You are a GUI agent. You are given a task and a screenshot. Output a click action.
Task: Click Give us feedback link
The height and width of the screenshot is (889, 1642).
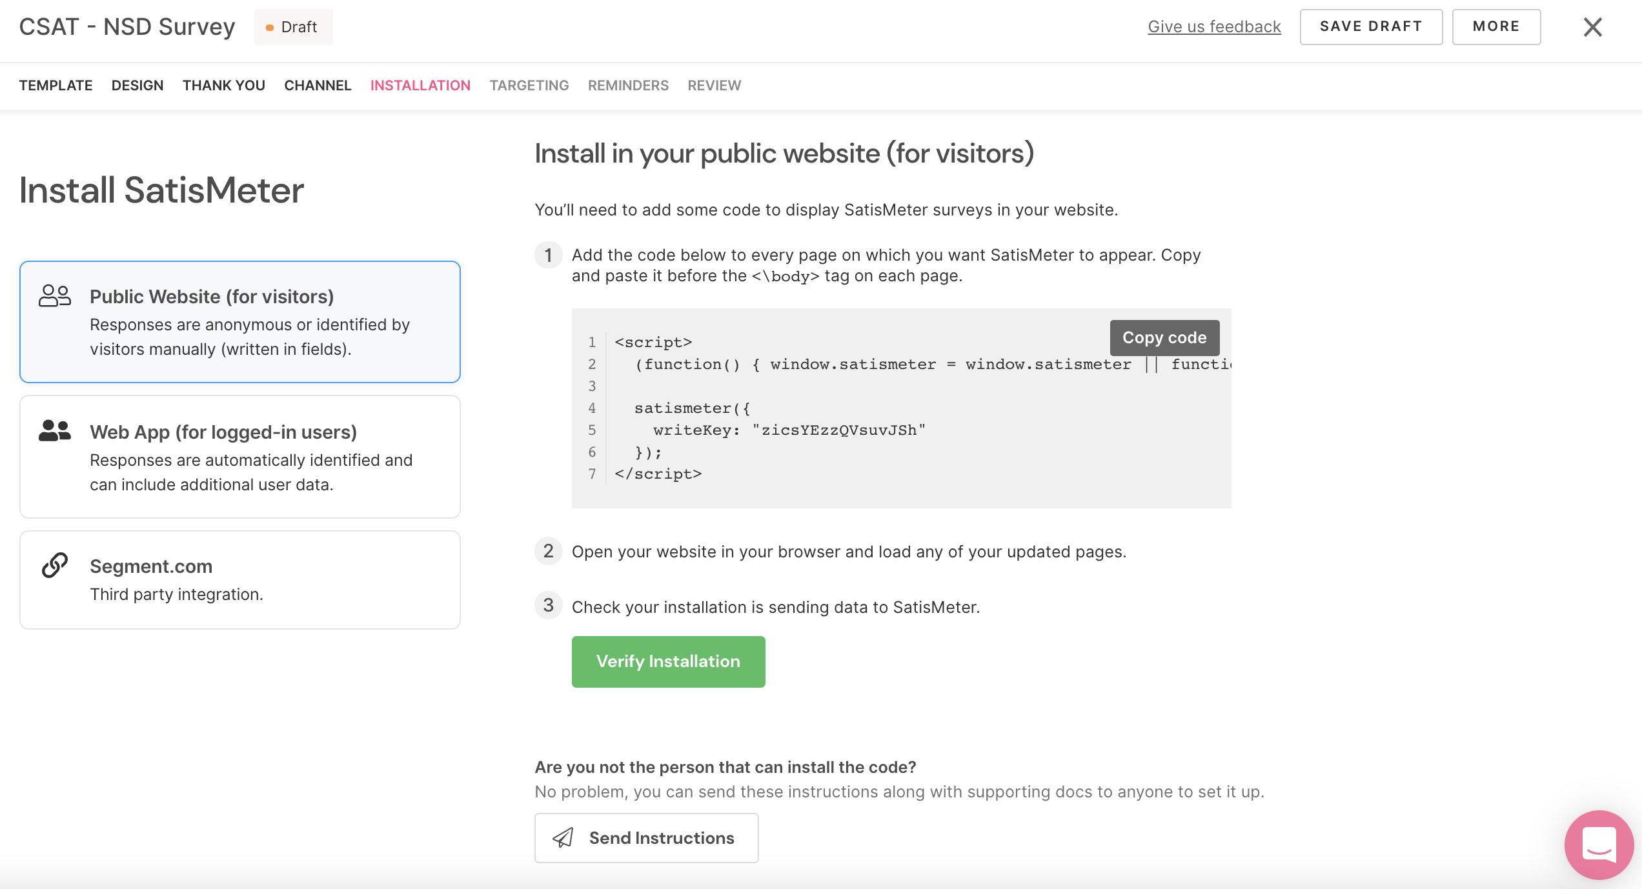point(1214,26)
